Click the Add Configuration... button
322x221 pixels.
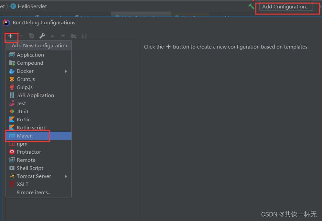pos(286,7)
